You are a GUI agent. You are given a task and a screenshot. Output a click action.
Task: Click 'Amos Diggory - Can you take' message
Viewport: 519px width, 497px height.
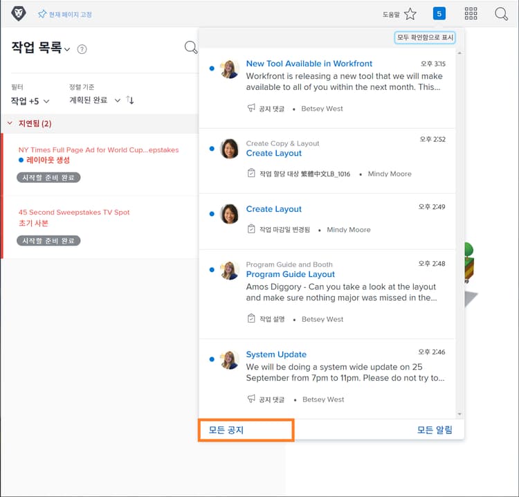click(341, 292)
